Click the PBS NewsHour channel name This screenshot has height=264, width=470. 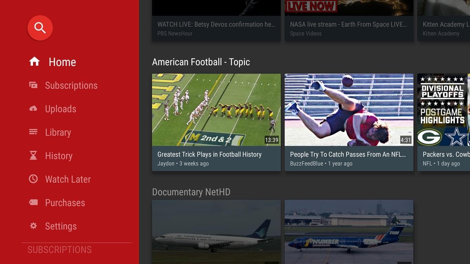point(175,34)
